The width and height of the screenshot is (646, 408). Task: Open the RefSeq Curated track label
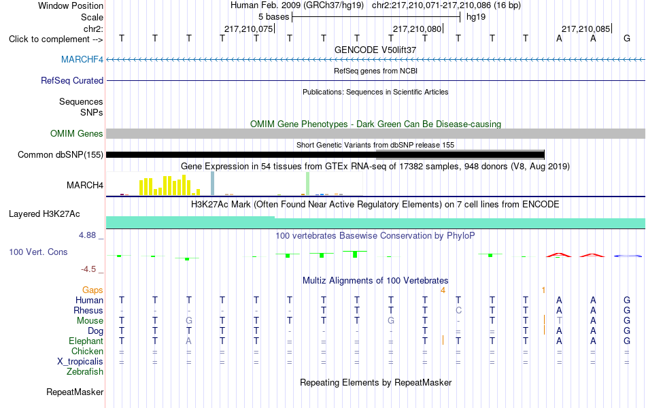(71, 80)
